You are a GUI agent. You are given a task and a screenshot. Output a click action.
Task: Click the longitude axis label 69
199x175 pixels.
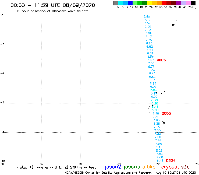(x=119, y=164)
